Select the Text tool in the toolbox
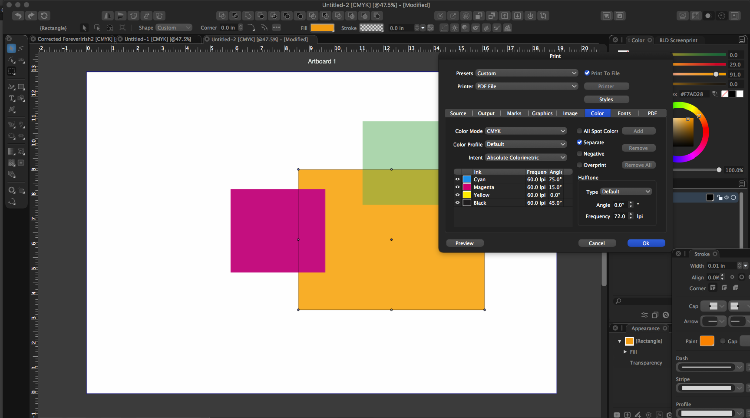Viewport: 750px width, 418px height. pyautogui.click(x=12, y=98)
